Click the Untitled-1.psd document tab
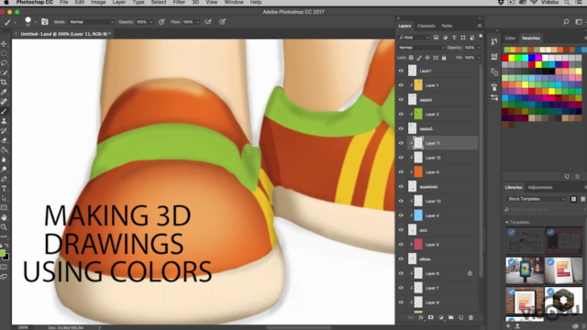The height and width of the screenshot is (330, 587). pyautogui.click(x=64, y=34)
